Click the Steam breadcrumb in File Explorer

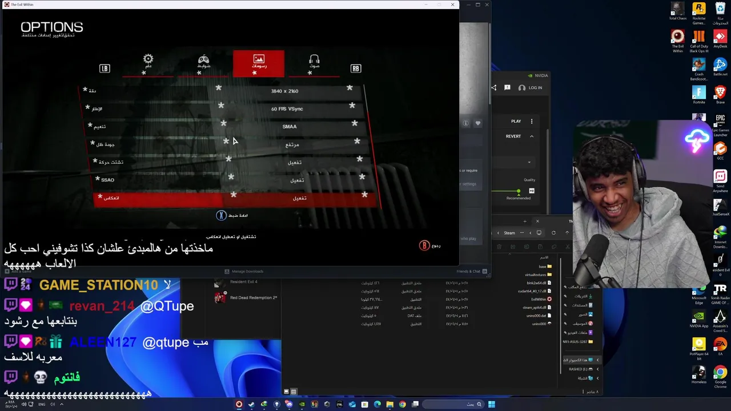pyautogui.click(x=509, y=233)
